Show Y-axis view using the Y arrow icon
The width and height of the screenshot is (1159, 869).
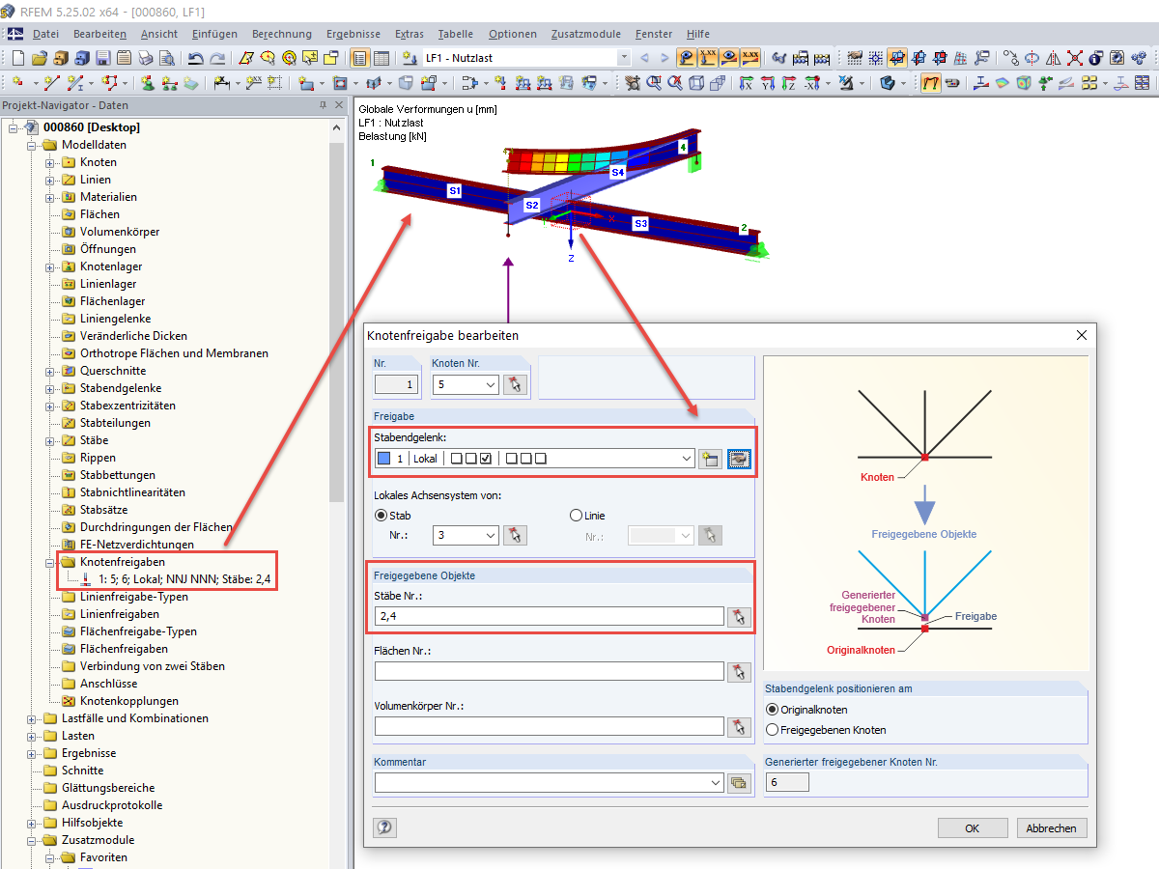767,83
